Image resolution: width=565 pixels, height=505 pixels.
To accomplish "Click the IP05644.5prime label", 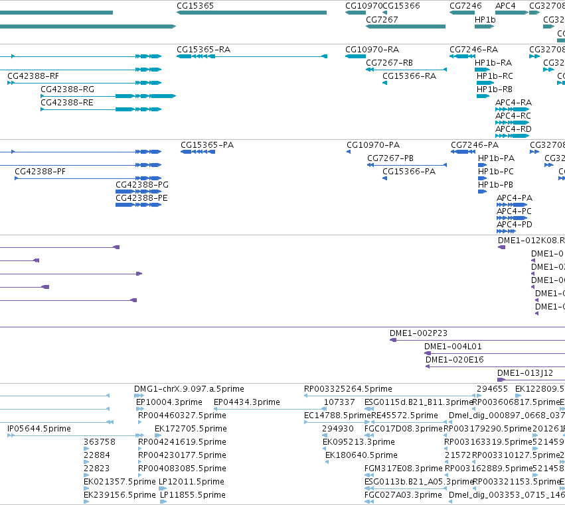I will (39, 429).
